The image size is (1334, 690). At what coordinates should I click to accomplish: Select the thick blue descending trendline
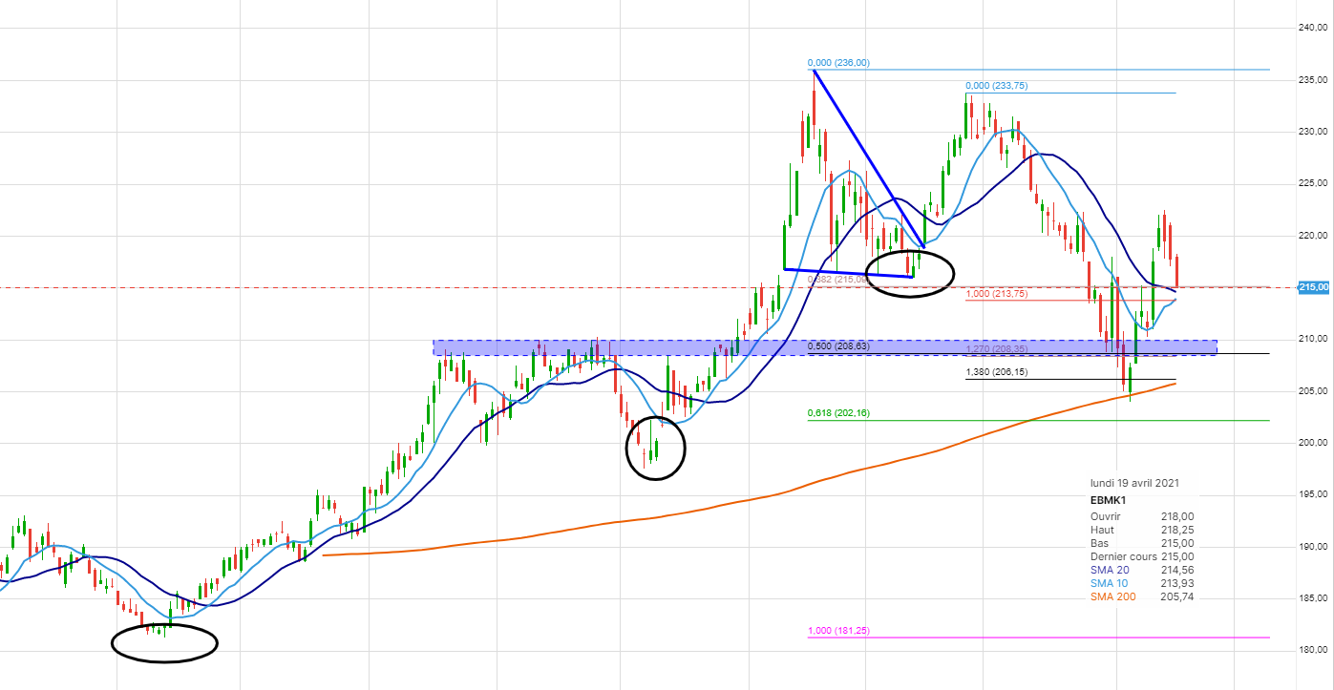[867, 157]
